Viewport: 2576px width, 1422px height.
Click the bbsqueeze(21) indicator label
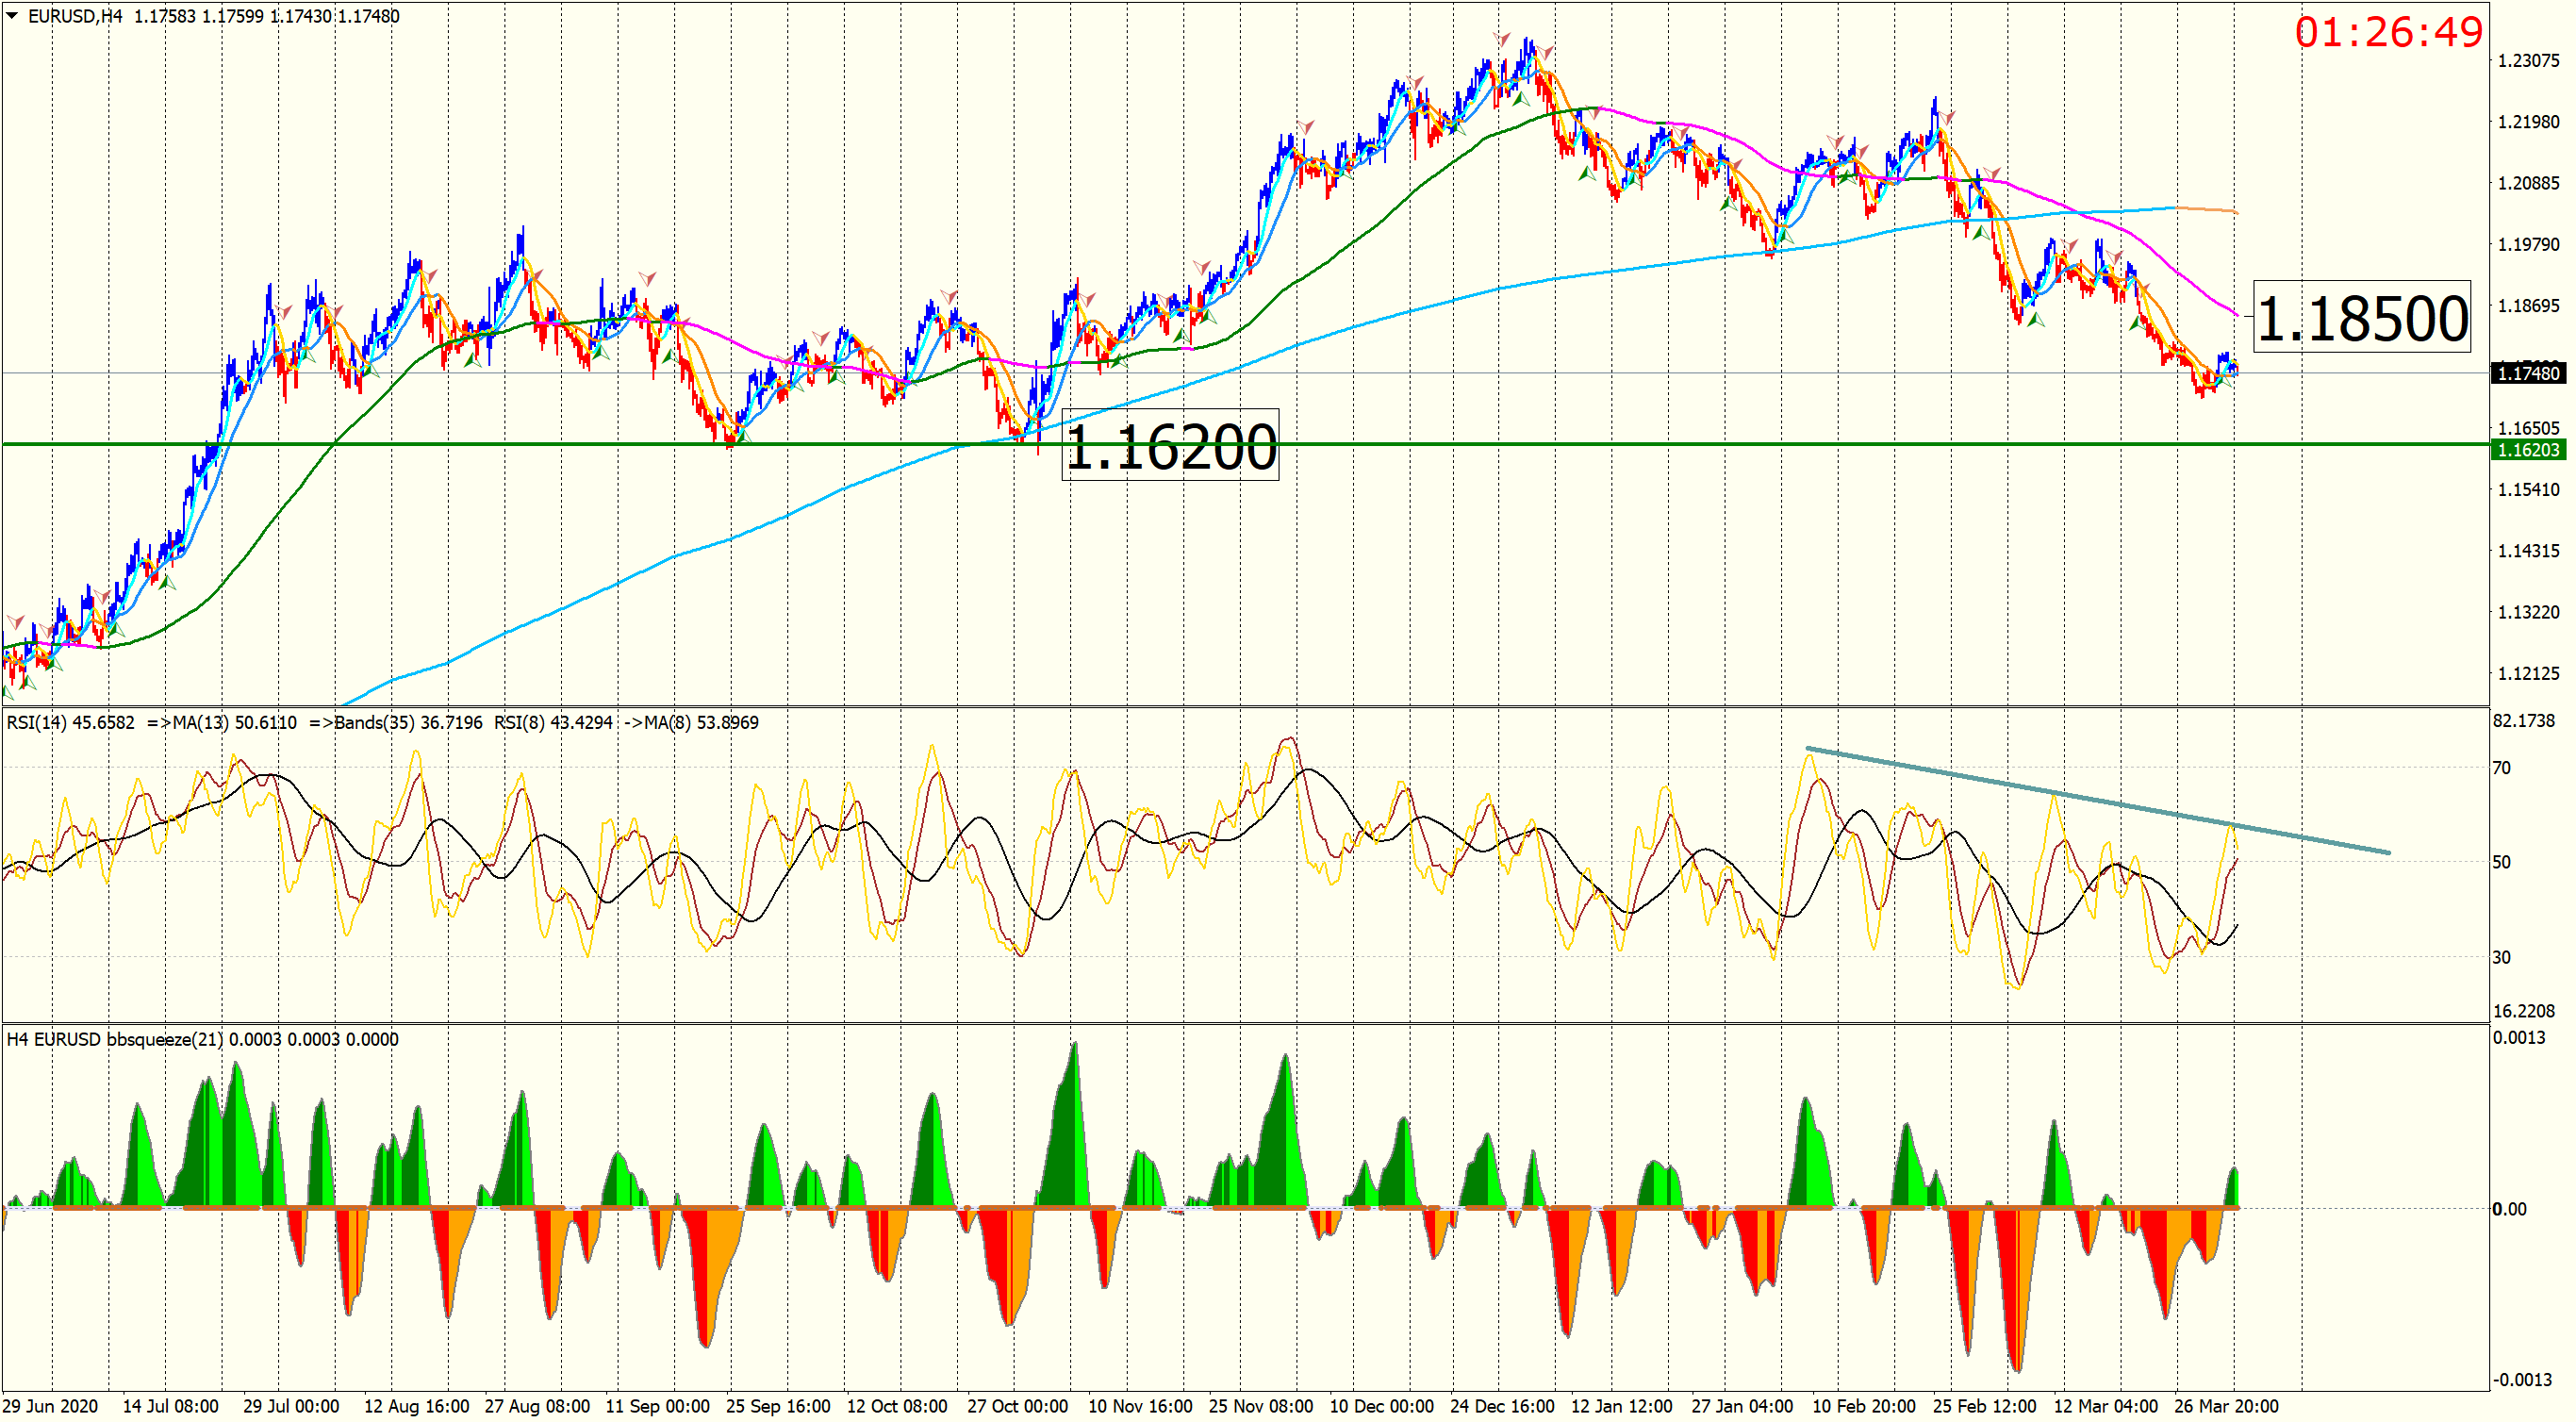[x=165, y=1039]
